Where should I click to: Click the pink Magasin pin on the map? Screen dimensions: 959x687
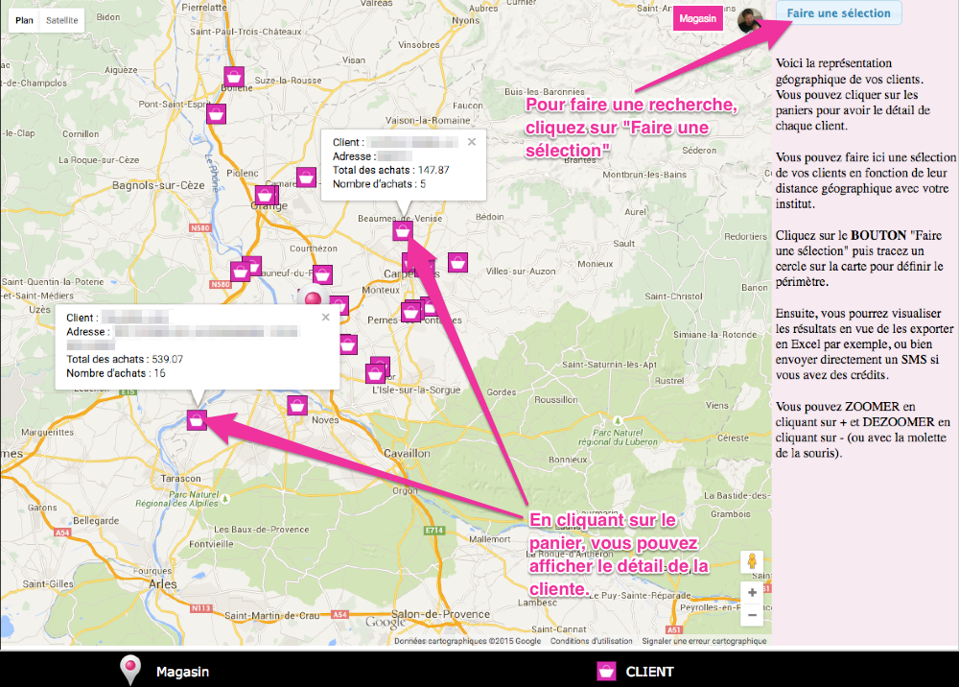[313, 298]
